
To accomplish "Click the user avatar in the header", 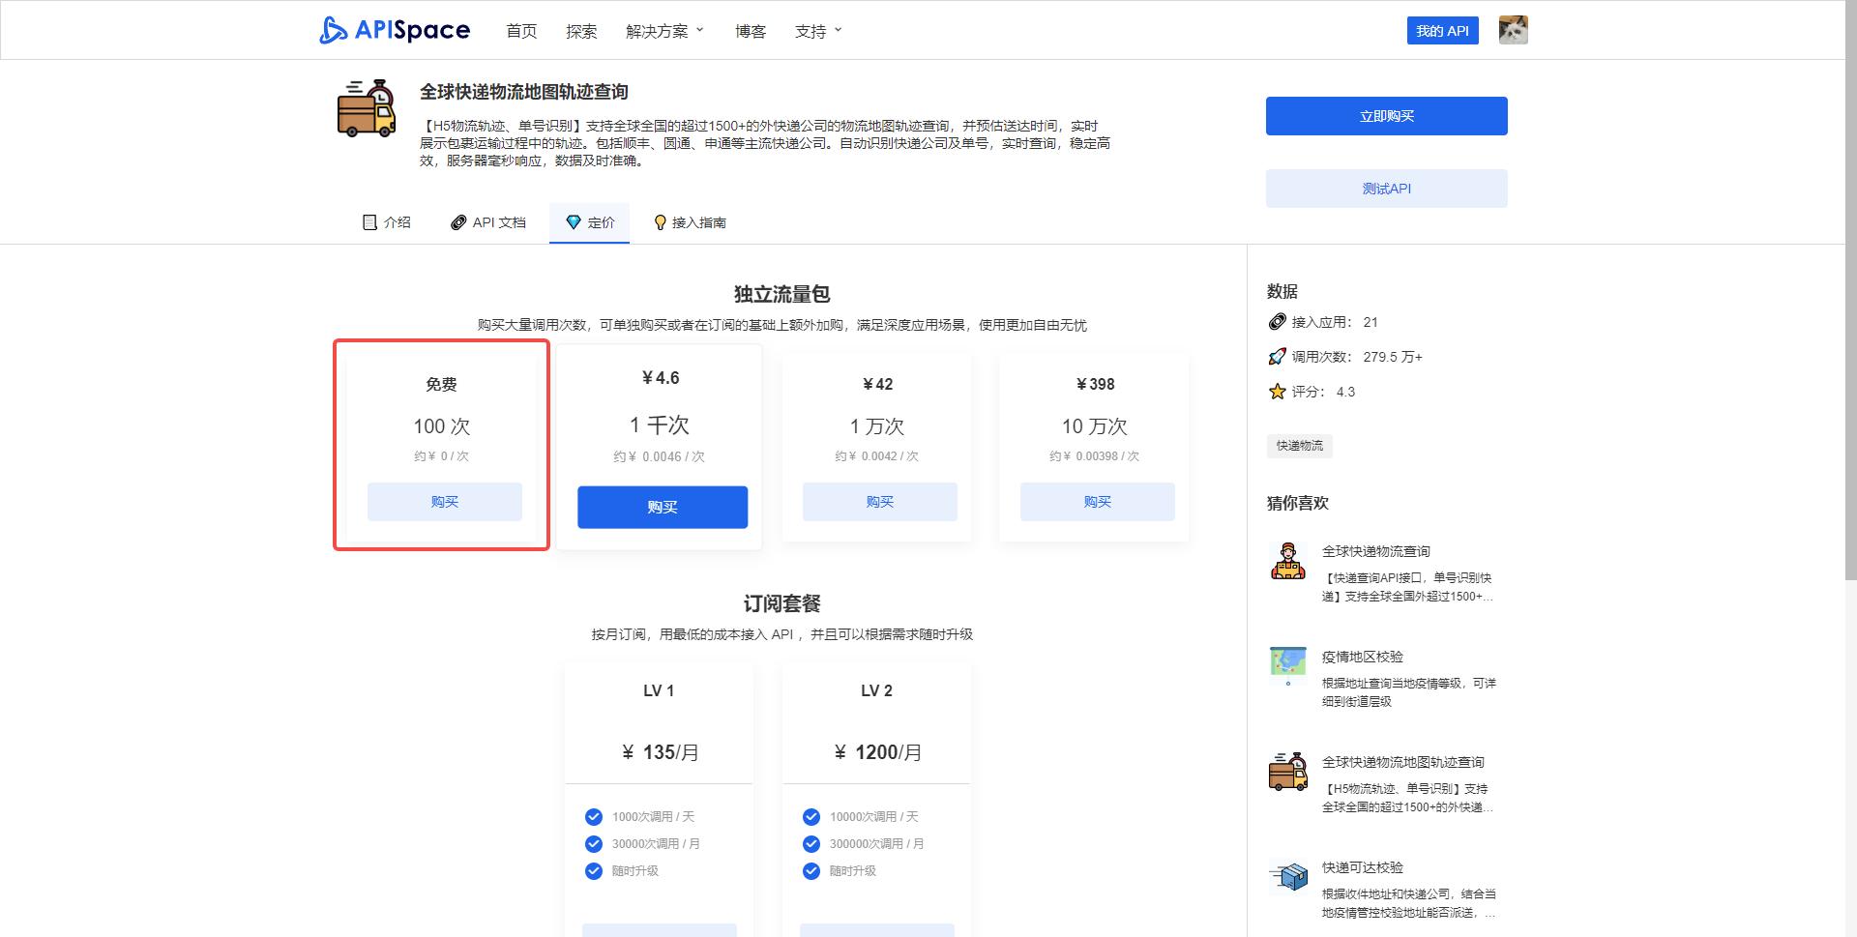I will coord(1513,30).
